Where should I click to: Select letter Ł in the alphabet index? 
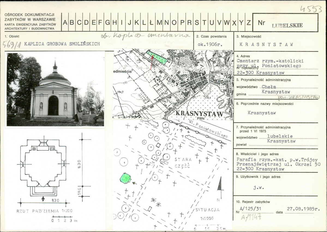[x=152, y=22]
